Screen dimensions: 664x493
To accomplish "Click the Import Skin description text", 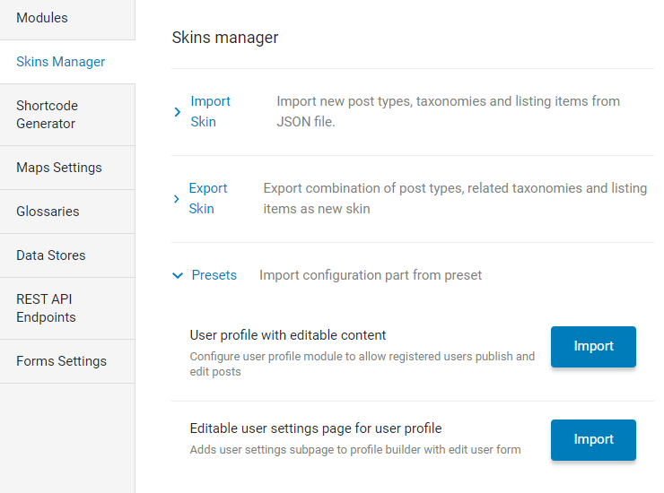I will click(448, 111).
